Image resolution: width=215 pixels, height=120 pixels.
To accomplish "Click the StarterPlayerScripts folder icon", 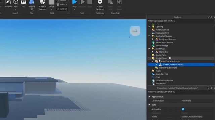I will click(x=157, y=68).
